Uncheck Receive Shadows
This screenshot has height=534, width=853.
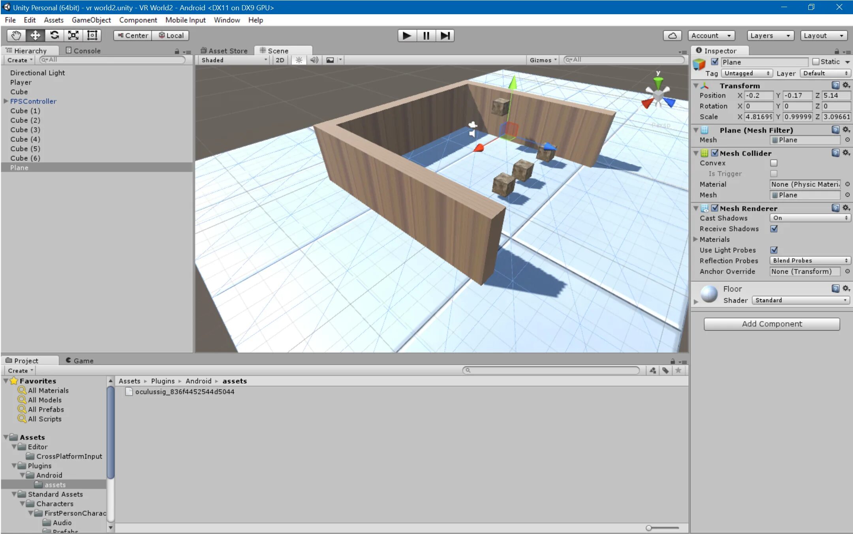(774, 229)
